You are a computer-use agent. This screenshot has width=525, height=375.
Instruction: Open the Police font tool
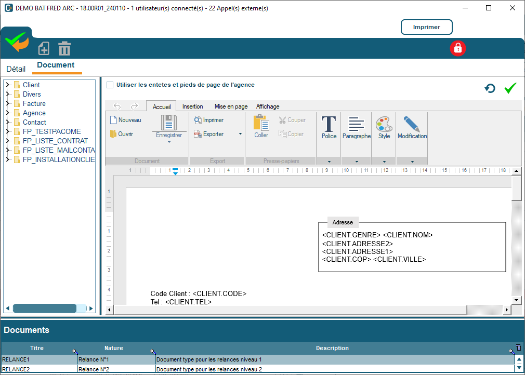coord(329,127)
